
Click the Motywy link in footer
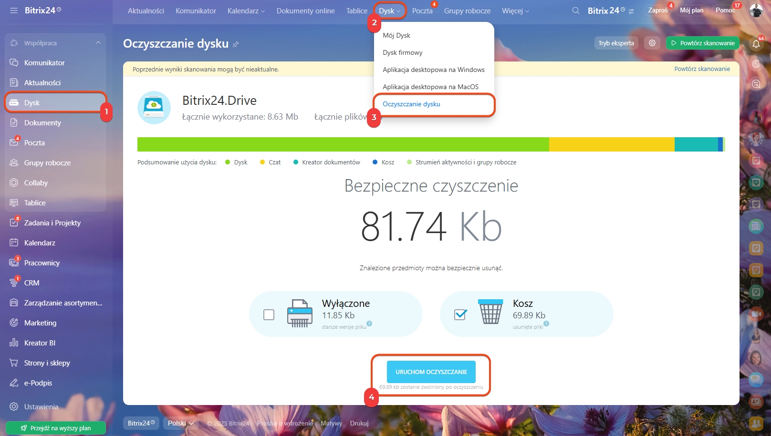click(x=331, y=423)
